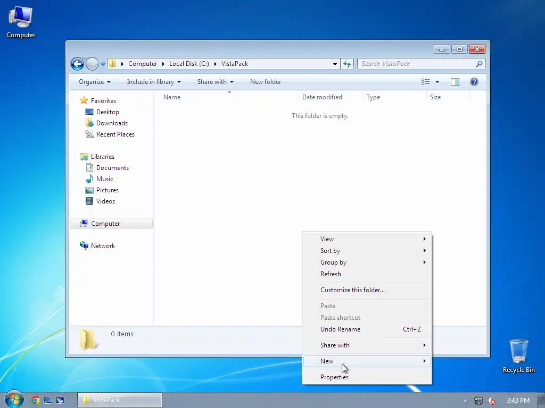Click the greyed Forward navigation button
Screen dimensions: 545x408
[x=92, y=64]
